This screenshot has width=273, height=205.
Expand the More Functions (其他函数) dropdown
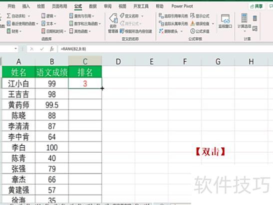click(x=90, y=31)
